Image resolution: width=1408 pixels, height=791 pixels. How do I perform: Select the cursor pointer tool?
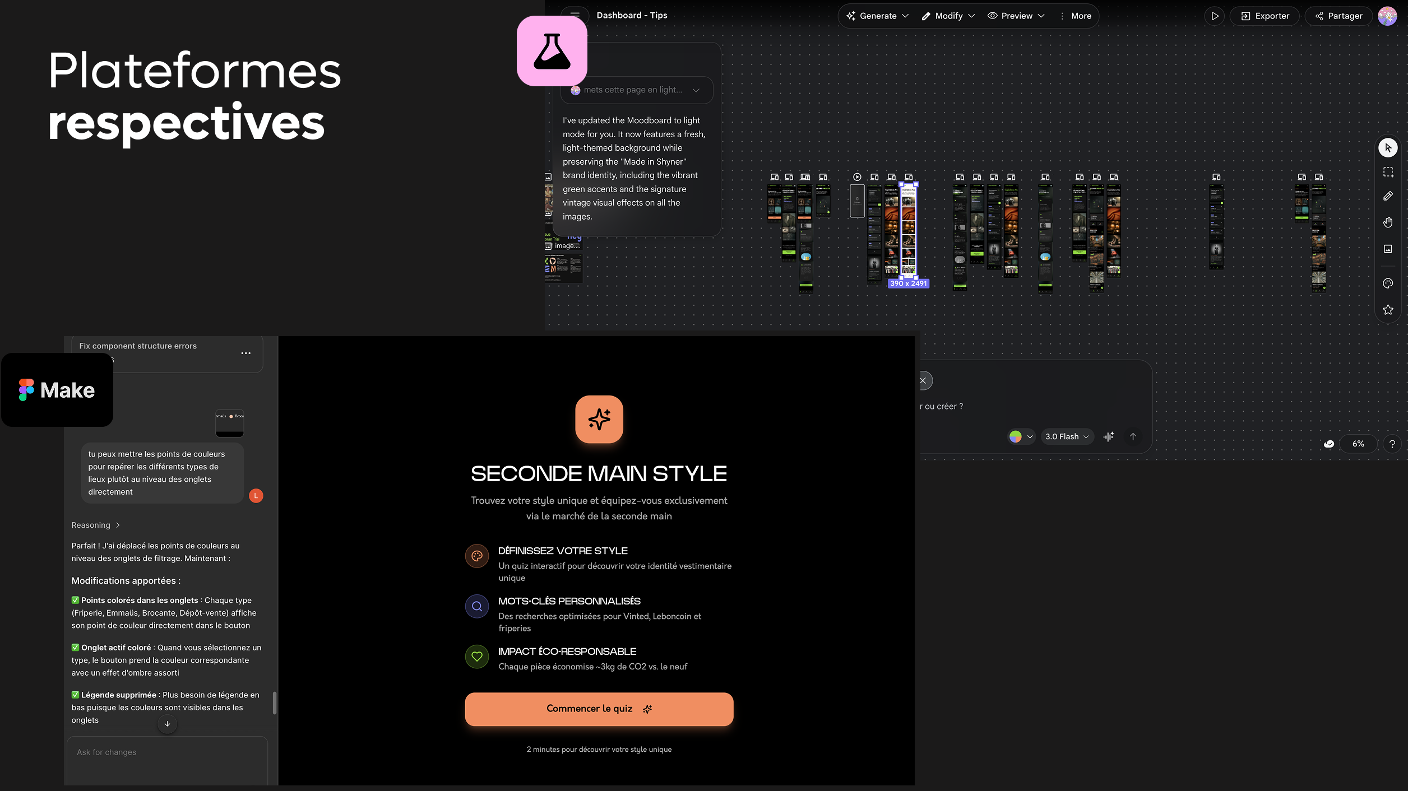tap(1388, 148)
